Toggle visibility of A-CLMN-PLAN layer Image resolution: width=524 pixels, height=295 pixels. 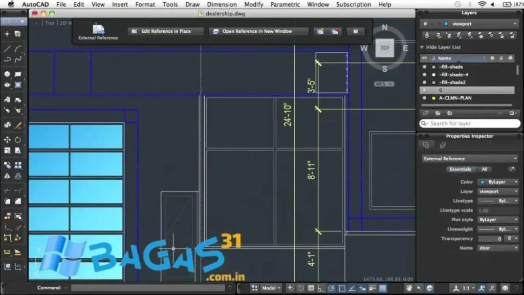[424, 98]
